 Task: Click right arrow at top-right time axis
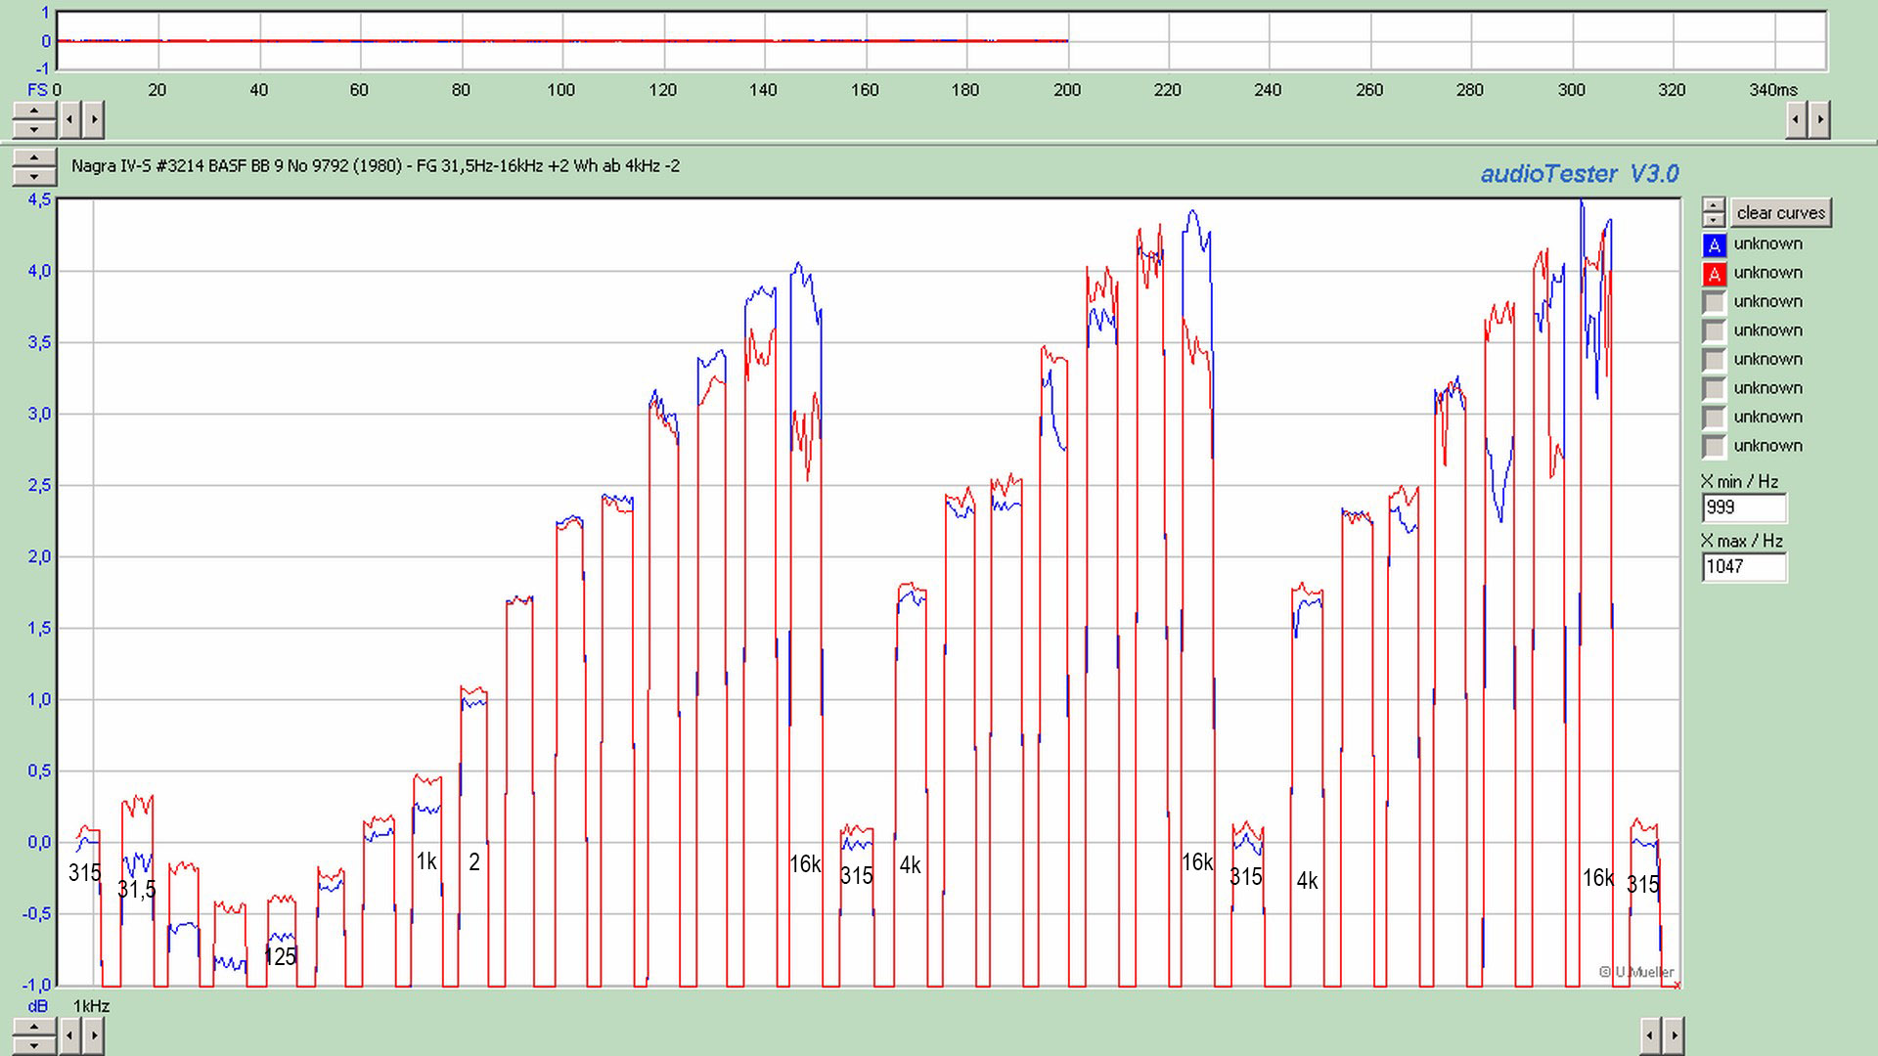tap(1819, 120)
